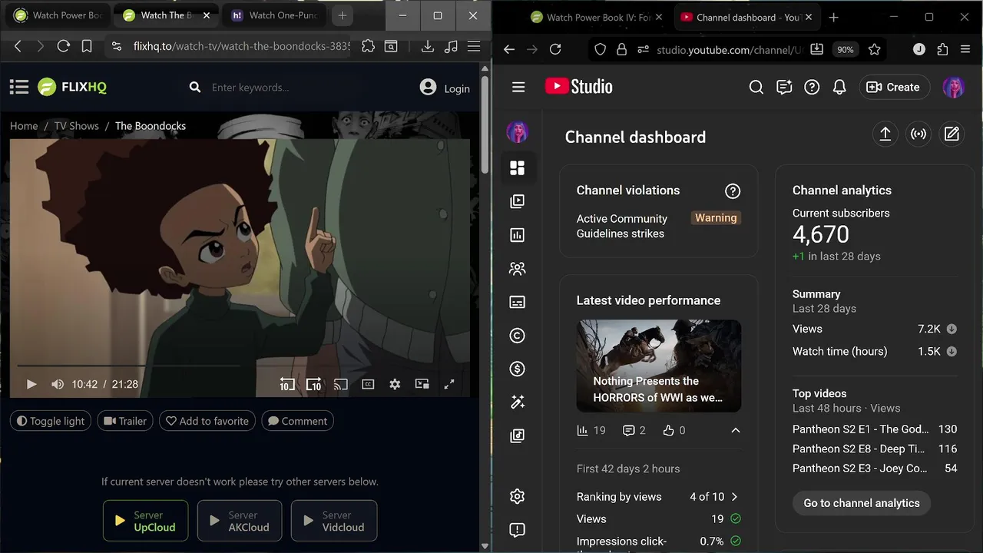This screenshot has height=553, width=983.
Task: Open the Create dropdown in Studio
Action: tap(894, 88)
